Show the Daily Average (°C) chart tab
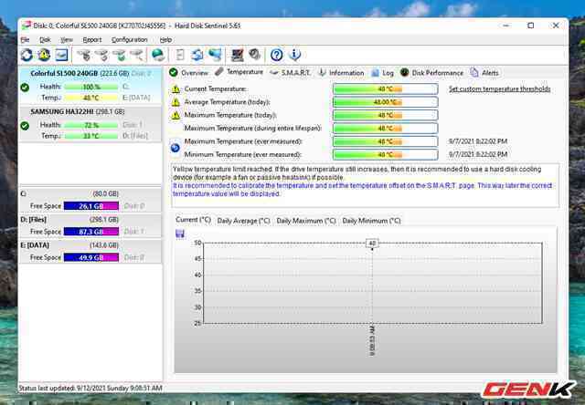Viewport: 585px width, 405px height. tap(243, 221)
